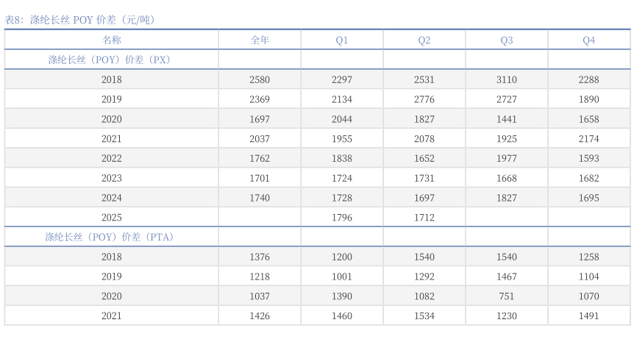Image resolution: width=634 pixels, height=342 pixels.
Task: Select the 名称 column header
Action: coord(112,40)
